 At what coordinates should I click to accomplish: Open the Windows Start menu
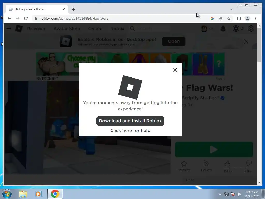(7, 194)
